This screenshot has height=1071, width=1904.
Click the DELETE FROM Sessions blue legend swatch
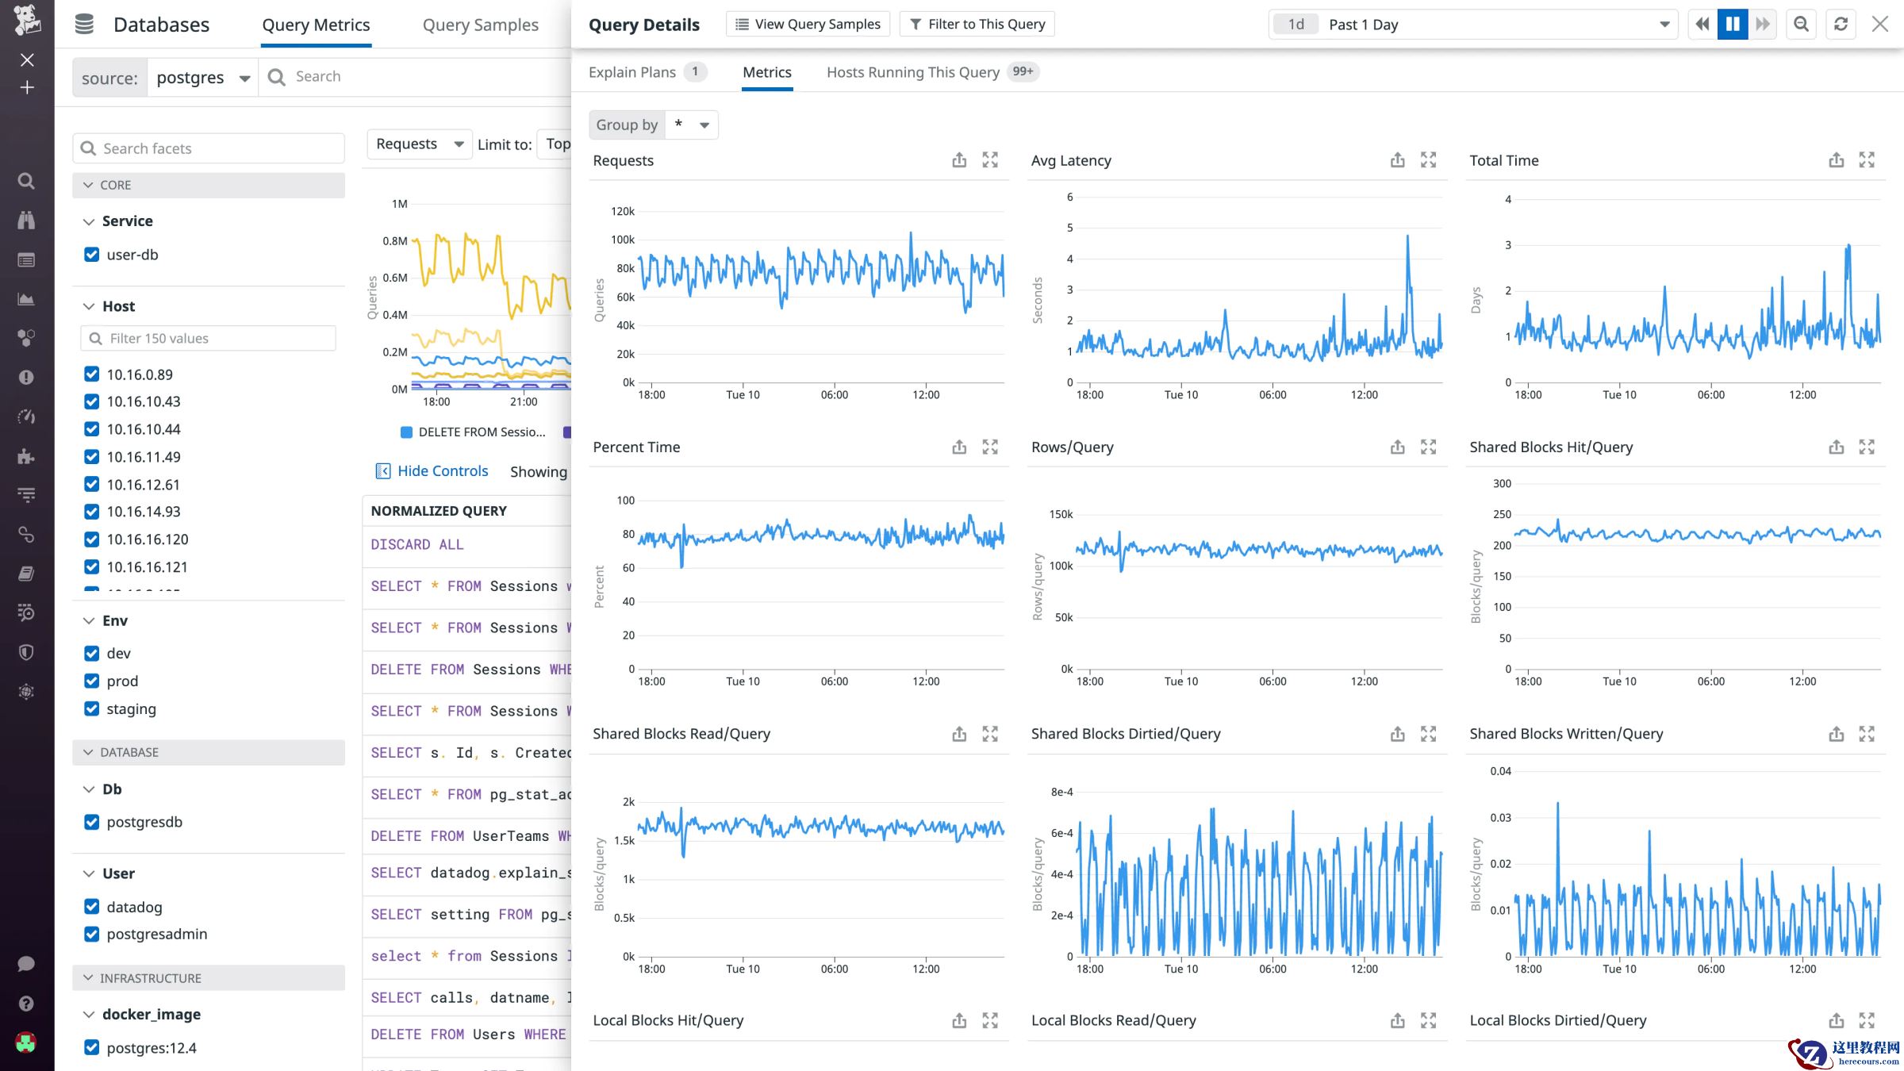407,432
